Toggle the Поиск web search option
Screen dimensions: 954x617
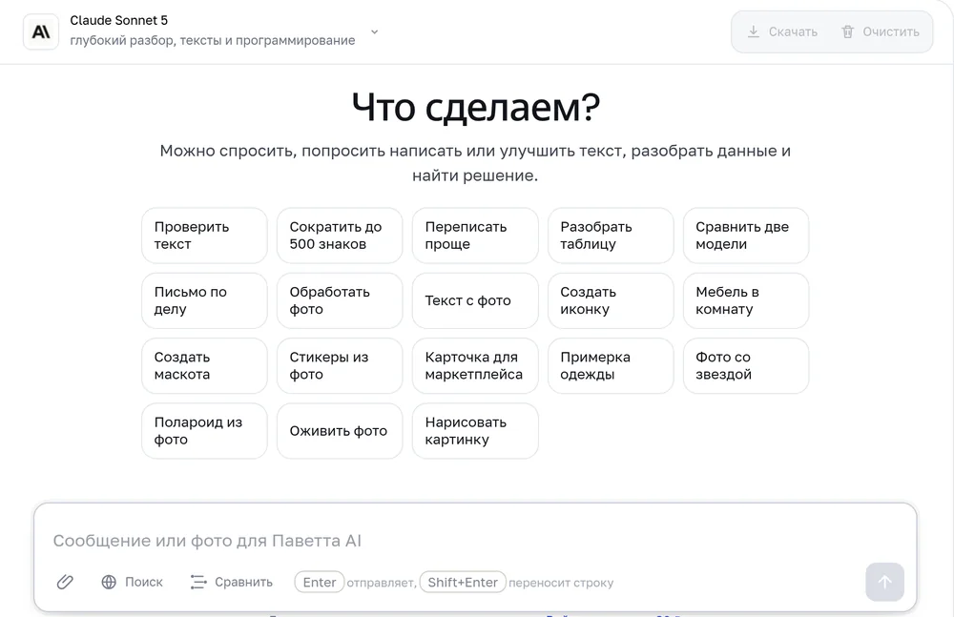pos(132,583)
